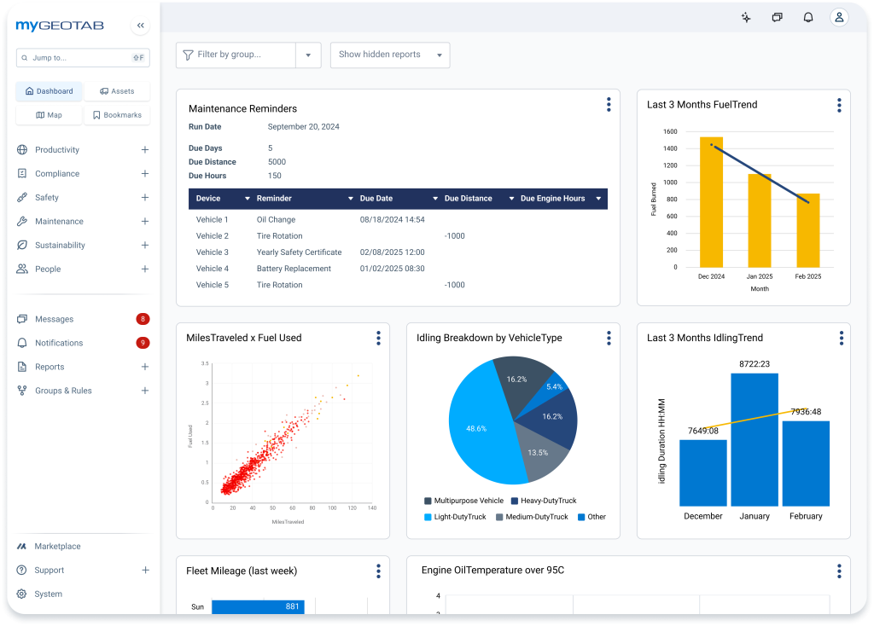Open the user profile icon

[x=839, y=17]
